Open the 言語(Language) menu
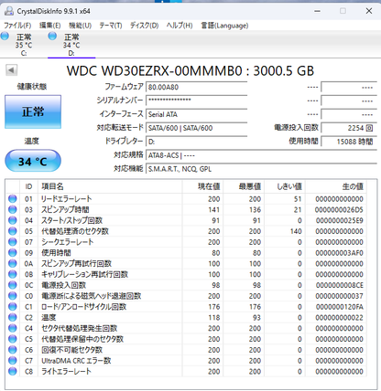381x391 pixels. coord(224,26)
